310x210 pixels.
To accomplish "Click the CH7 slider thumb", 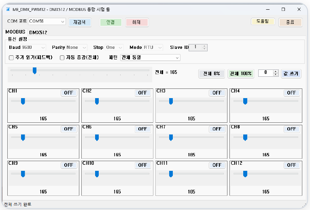I will click(x=171, y=137).
